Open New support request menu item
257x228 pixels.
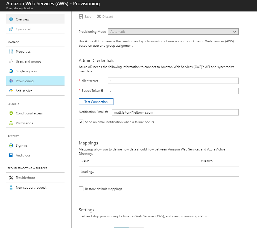(35, 187)
